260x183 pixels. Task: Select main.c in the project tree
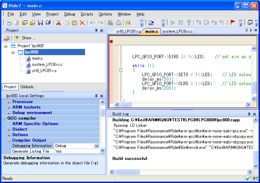click(x=37, y=58)
